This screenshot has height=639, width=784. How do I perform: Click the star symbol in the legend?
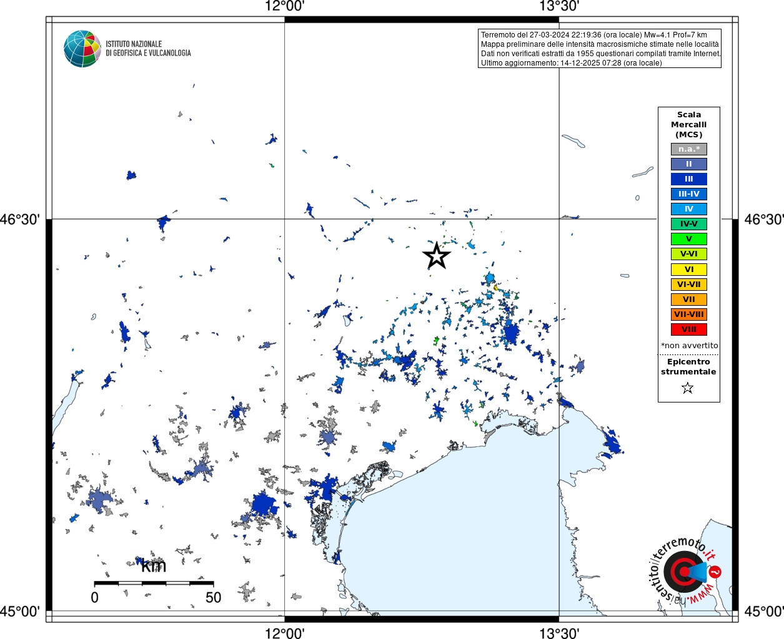688,388
